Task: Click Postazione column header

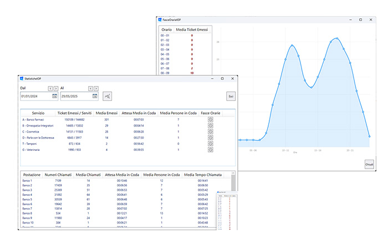Action: pos(32,175)
